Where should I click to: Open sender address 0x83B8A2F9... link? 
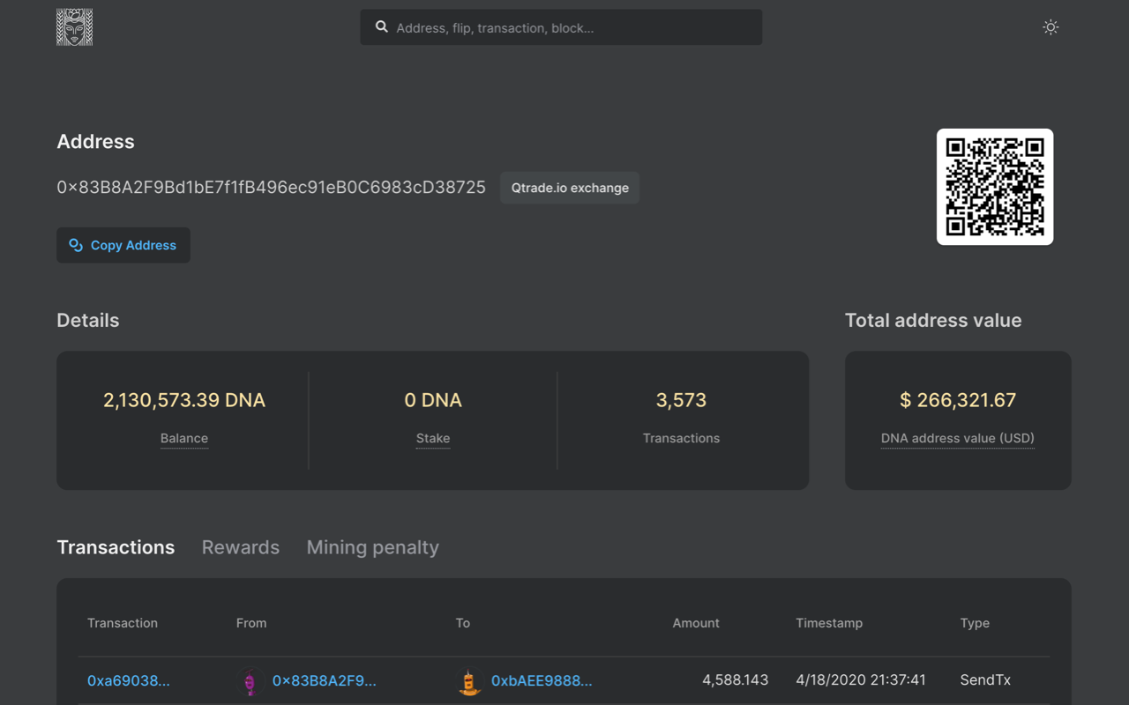[324, 680]
